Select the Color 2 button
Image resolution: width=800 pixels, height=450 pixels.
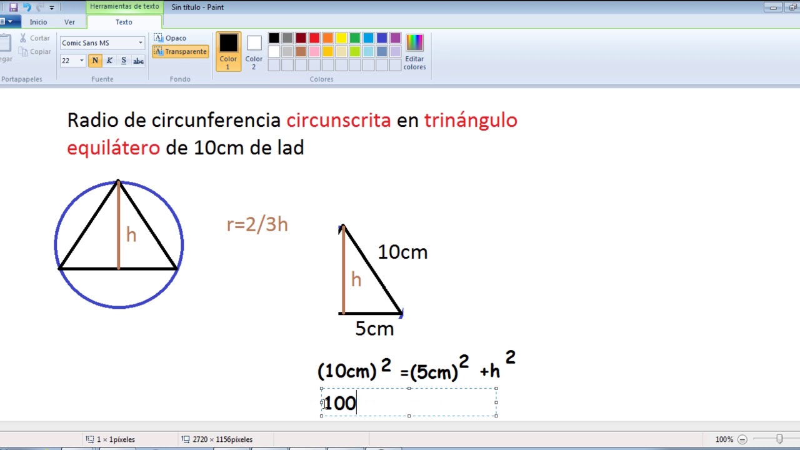click(x=254, y=51)
